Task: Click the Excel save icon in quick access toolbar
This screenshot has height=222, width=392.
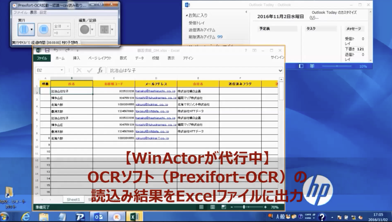Action: 47,50
